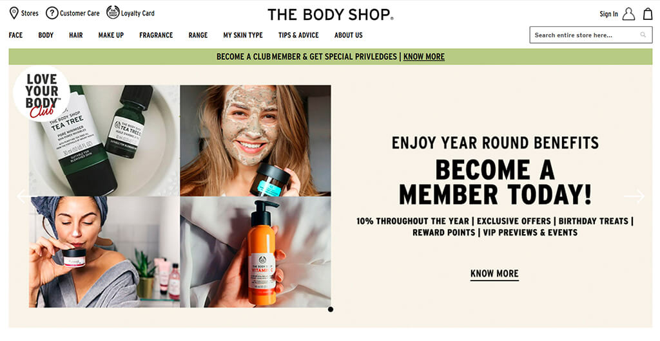This screenshot has height=341, width=660.
Task: Focus the Search entire store field
Action: point(591,35)
